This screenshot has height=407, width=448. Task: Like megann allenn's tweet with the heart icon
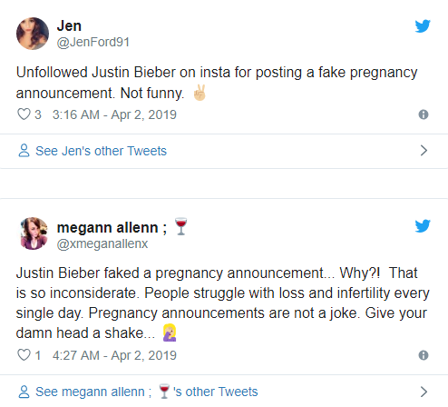pyautogui.click(x=24, y=355)
